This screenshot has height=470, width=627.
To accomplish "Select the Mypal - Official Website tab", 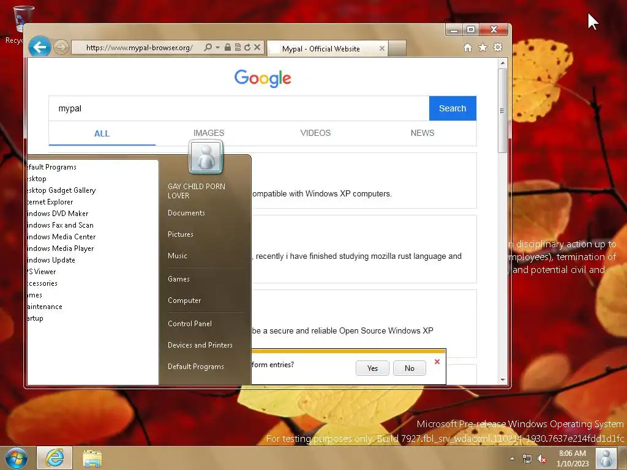I will (321, 49).
